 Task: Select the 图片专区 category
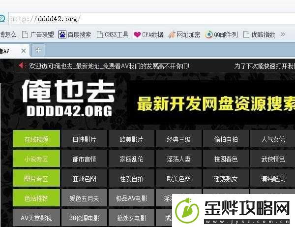(36, 178)
